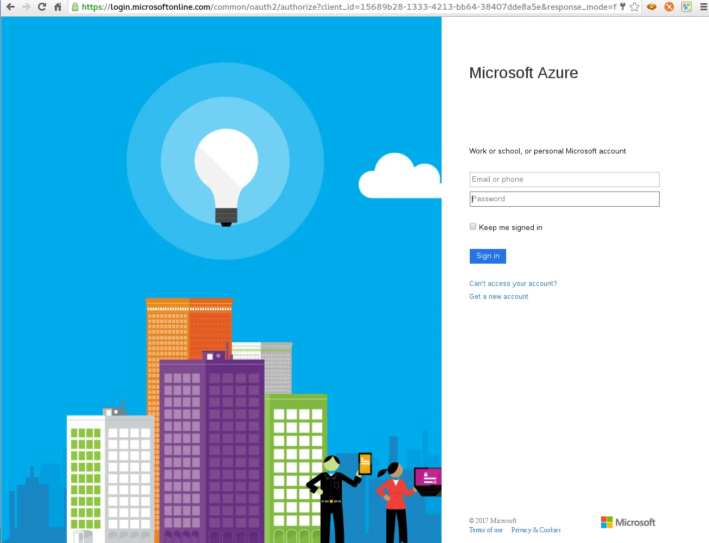Click the Work or school account label

[547, 151]
